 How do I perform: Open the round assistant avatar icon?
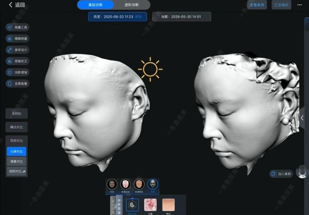coord(302,172)
